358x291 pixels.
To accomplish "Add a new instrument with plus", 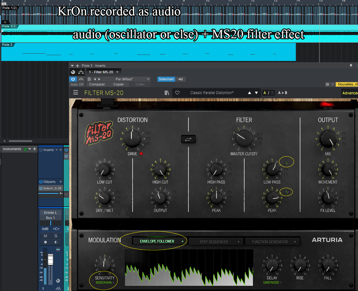I will (x=35, y=149).
